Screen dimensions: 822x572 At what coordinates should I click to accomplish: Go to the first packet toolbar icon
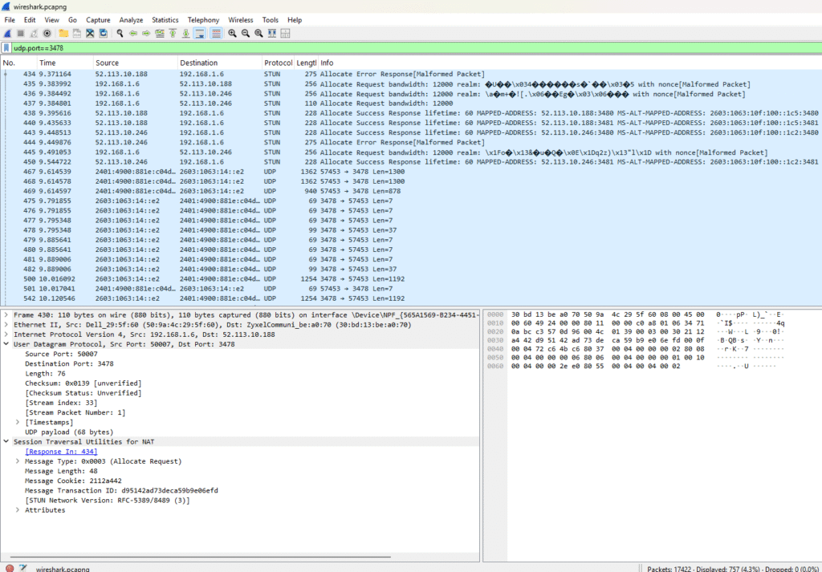tap(173, 33)
